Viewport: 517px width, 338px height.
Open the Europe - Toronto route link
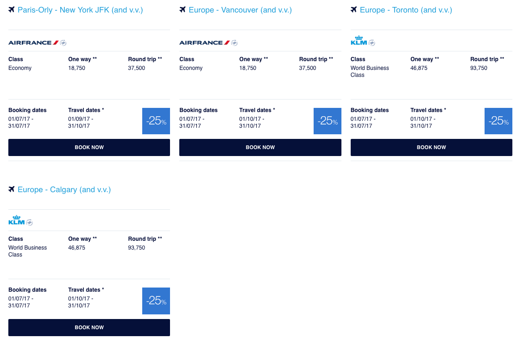click(x=406, y=10)
